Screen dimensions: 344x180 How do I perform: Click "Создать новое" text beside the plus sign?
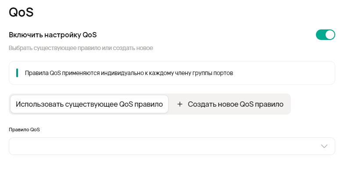tap(209, 104)
